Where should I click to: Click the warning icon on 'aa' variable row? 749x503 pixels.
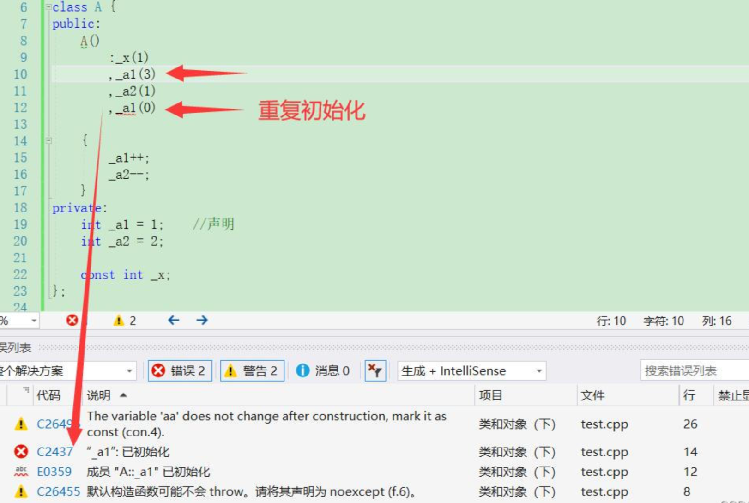[x=21, y=424]
